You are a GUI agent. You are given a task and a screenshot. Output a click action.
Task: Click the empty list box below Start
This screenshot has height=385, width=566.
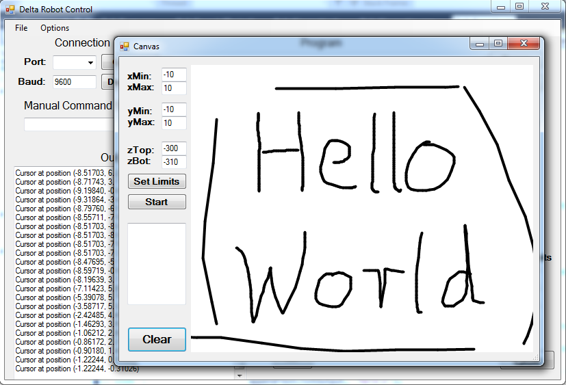click(157, 264)
